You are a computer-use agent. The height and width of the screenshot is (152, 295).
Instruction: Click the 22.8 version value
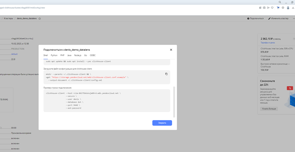pos(13,59)
